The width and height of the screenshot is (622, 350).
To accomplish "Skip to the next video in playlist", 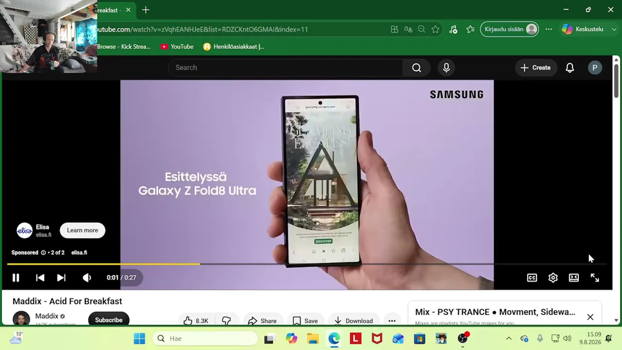I will coord(61,278).
